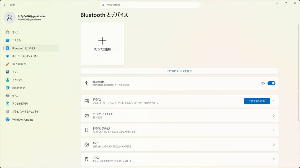
Task: Click the Bluetooth icon in the sidebar
Action: pyautogui.click(x=8, y=48)
